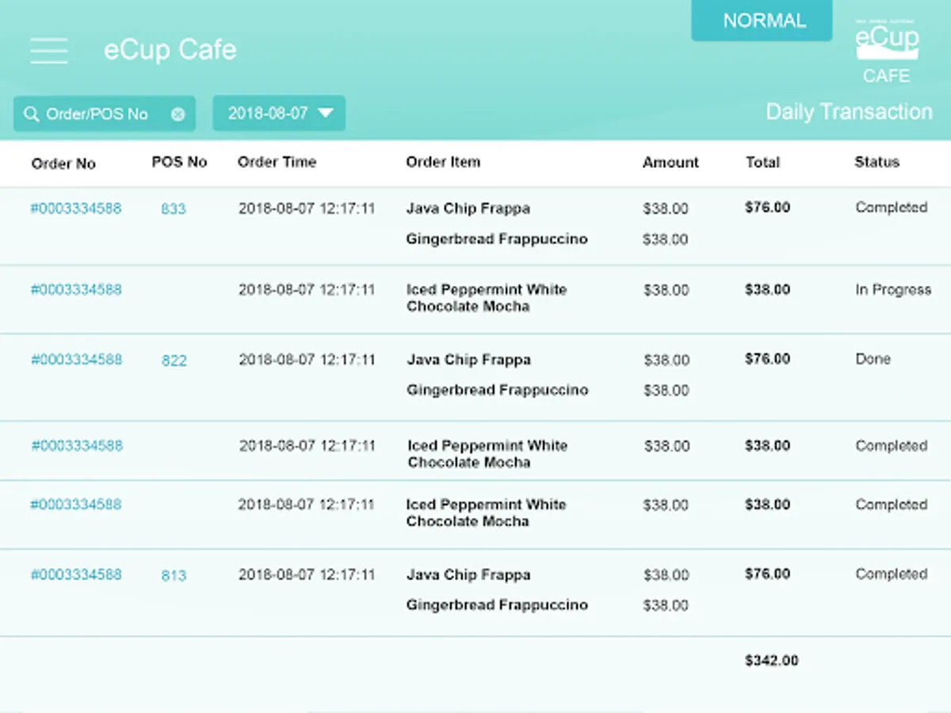
Task: Open order #0003334588 with POS 833
Action: point(76,208)
